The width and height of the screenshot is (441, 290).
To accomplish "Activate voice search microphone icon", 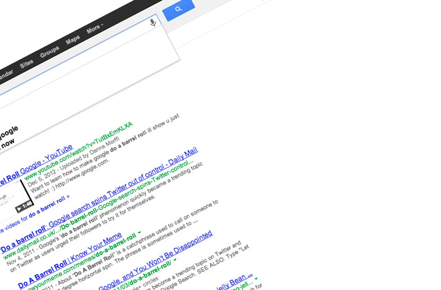I will tap(153, 22).
